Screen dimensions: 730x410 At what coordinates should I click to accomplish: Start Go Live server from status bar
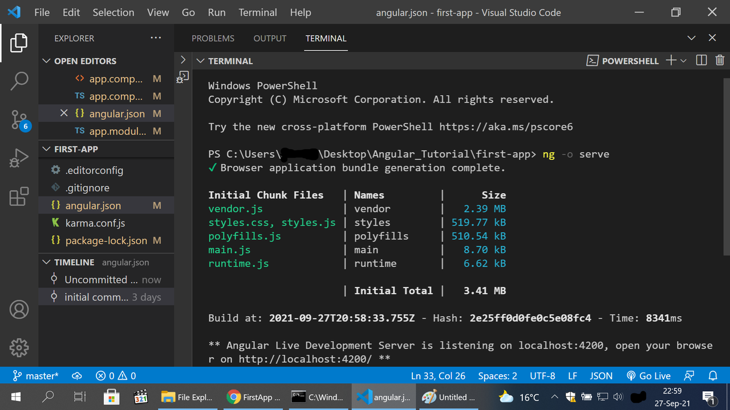coord(648,376)
